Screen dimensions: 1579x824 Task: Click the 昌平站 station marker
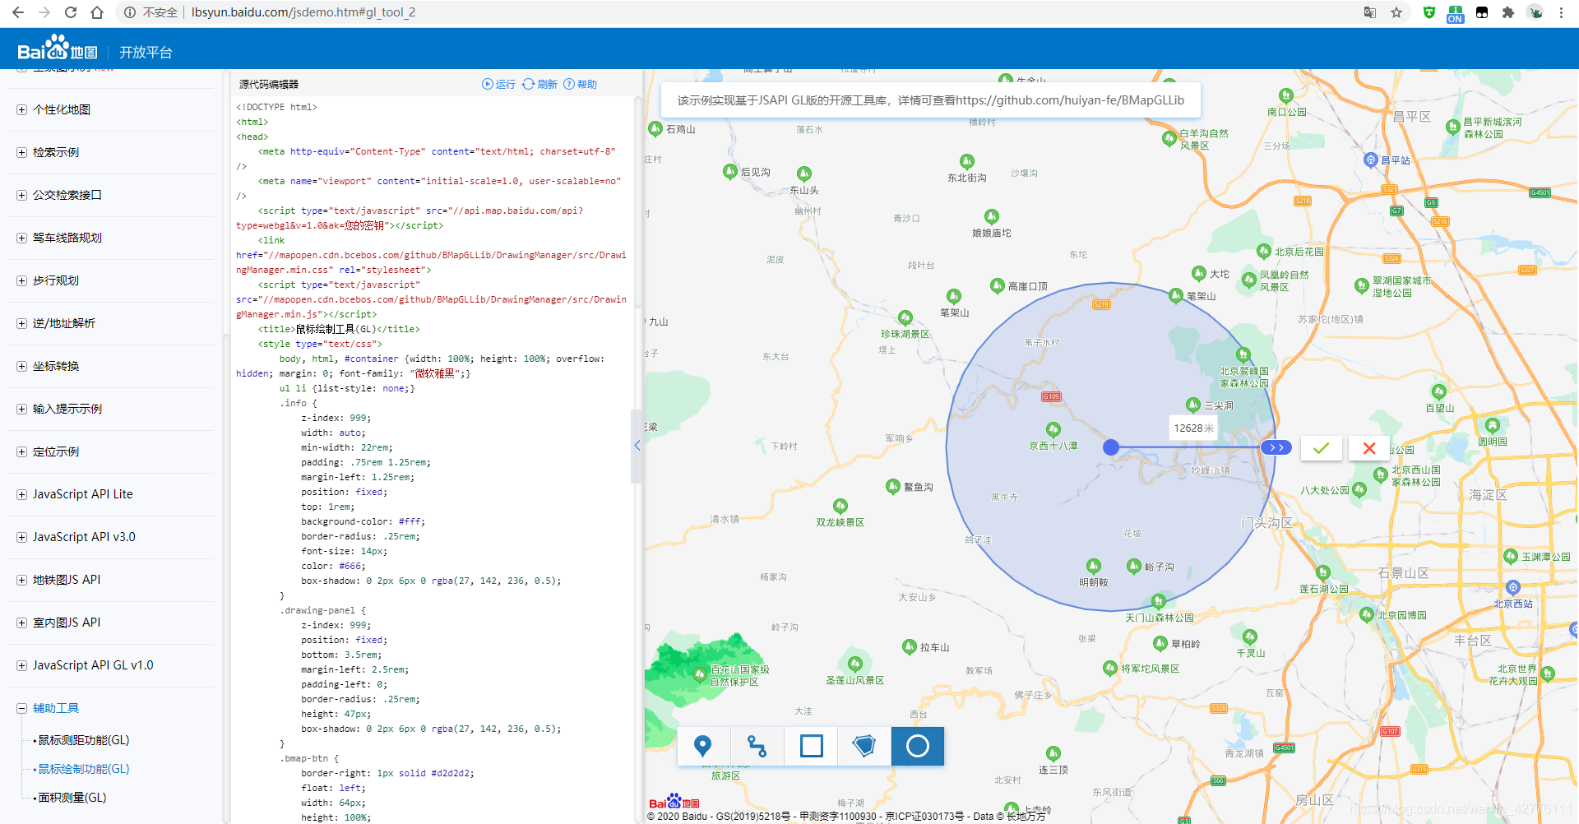click(x=1370, y=160)
